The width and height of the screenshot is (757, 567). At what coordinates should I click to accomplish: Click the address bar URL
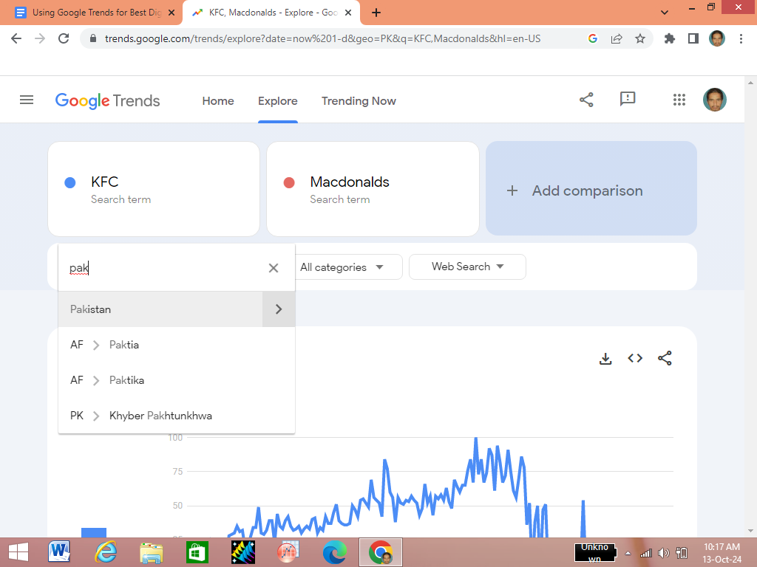(322, 38)
